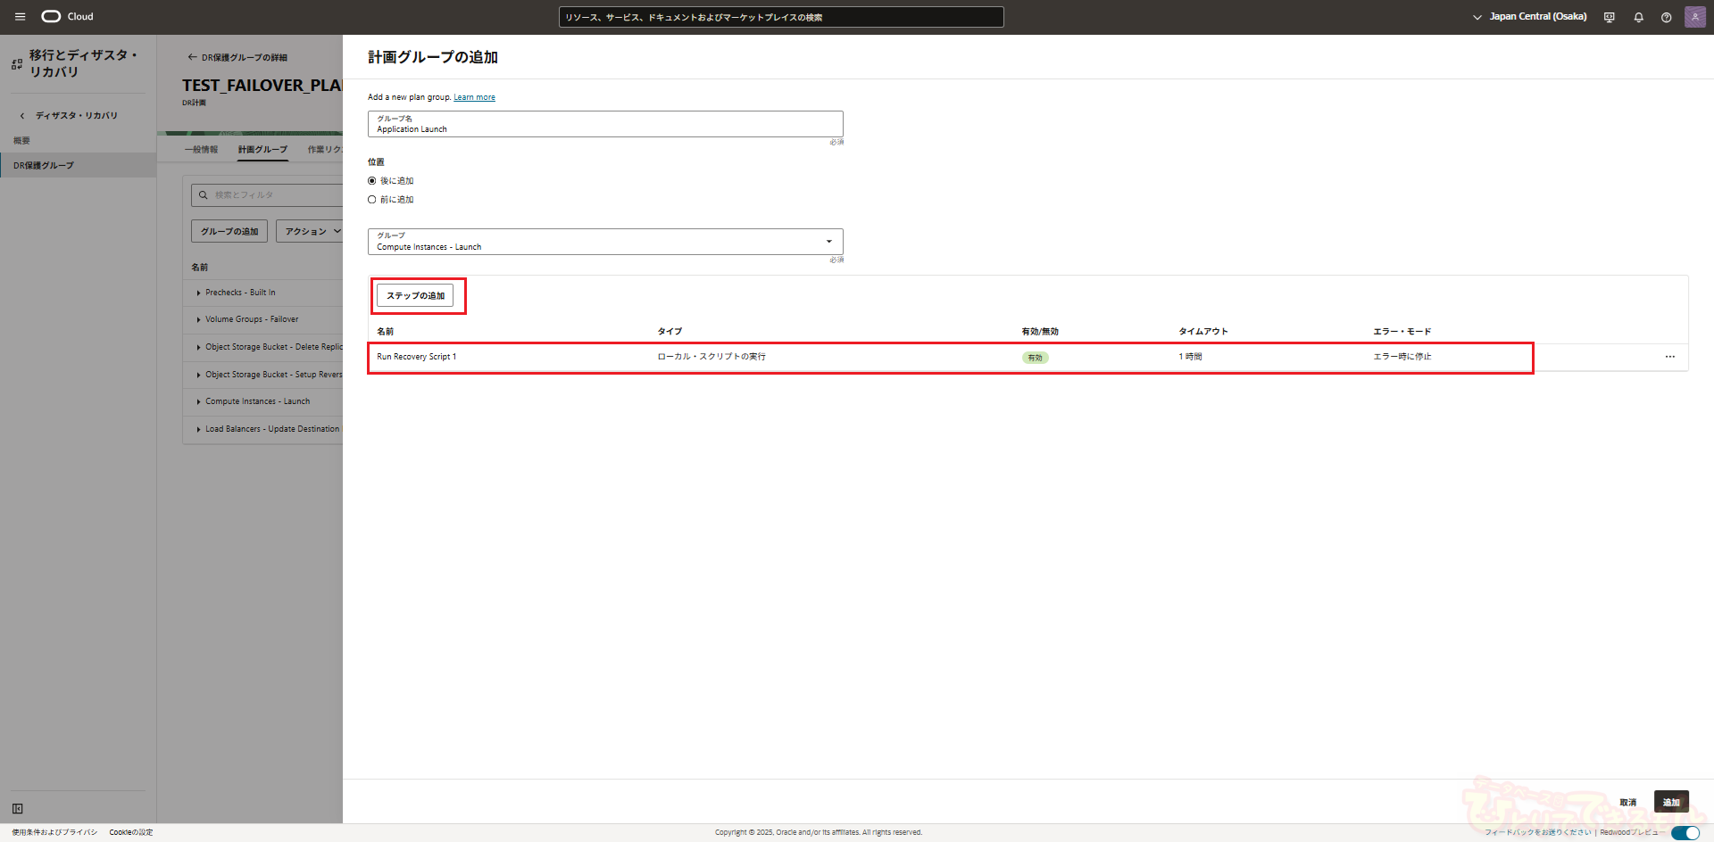The width and height of the screenshot is (1714, 842).
Task: Expand the Prechecks - Built In group
Action: tap(198, 293)
